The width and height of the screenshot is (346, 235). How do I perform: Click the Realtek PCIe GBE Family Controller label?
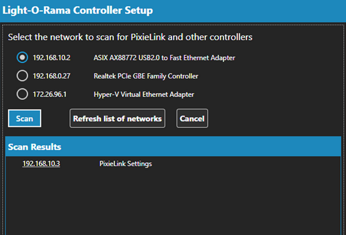coord(146,76)
